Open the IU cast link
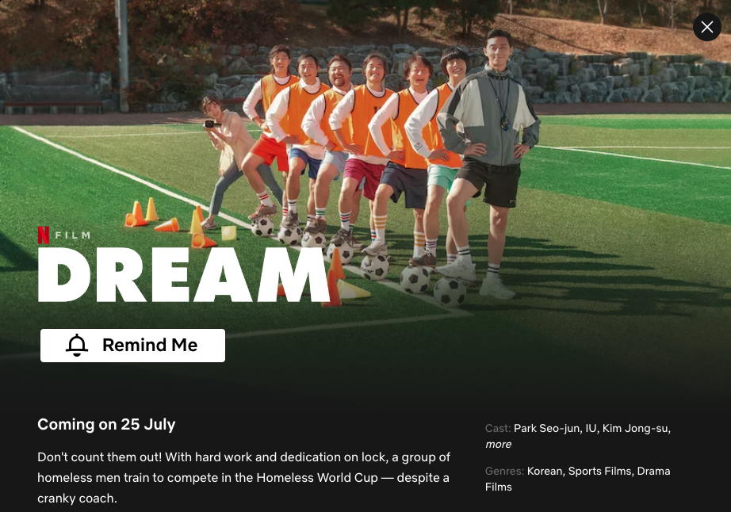 coord(591,428)
